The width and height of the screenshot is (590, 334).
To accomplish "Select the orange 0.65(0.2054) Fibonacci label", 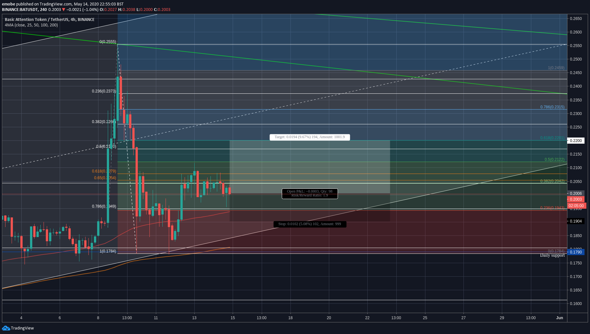I will point(105,178).
